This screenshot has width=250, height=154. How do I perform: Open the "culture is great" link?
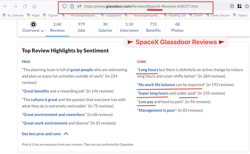click(x=44, y=100)
